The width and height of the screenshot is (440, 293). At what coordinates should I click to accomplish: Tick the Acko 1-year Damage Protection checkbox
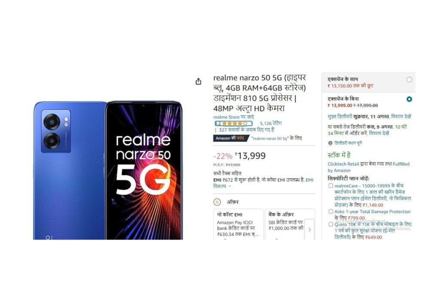point(330,211)
